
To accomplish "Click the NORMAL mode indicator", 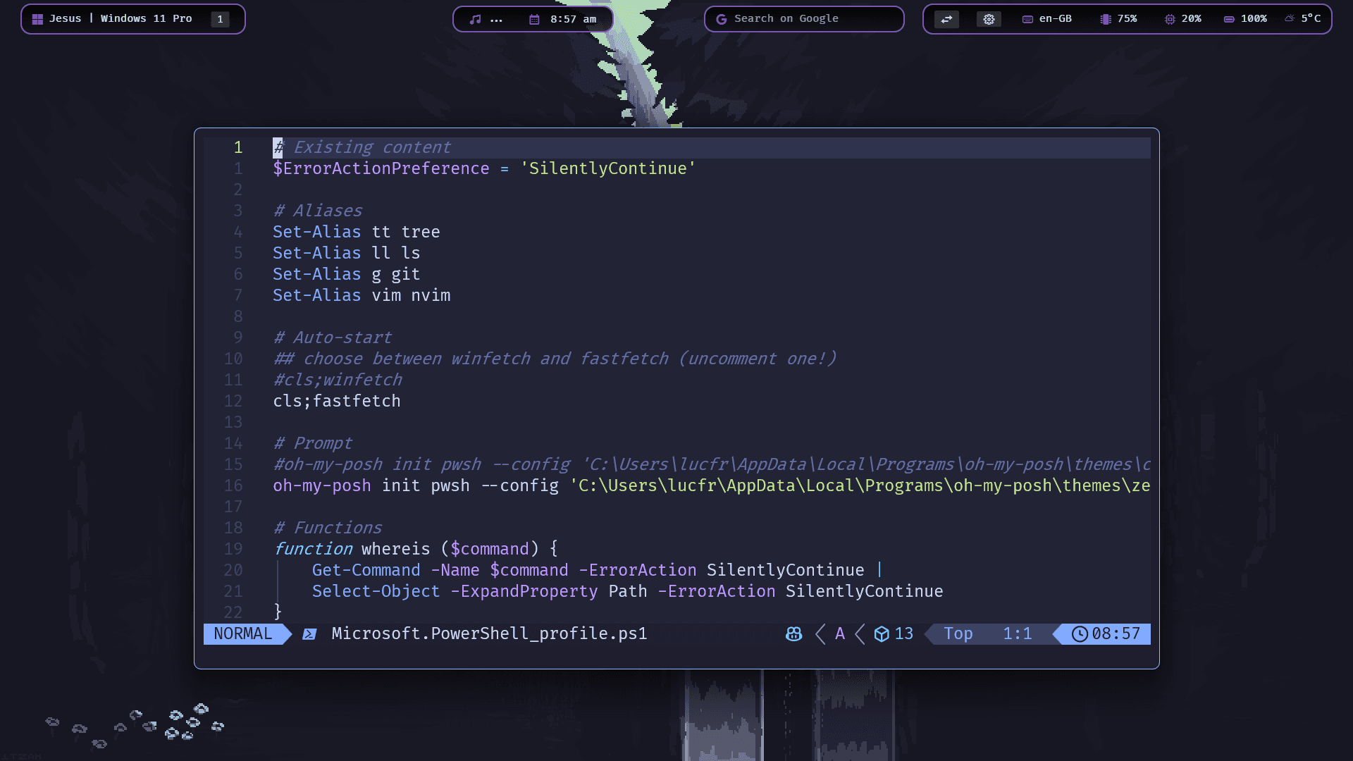I will [242, 634].
